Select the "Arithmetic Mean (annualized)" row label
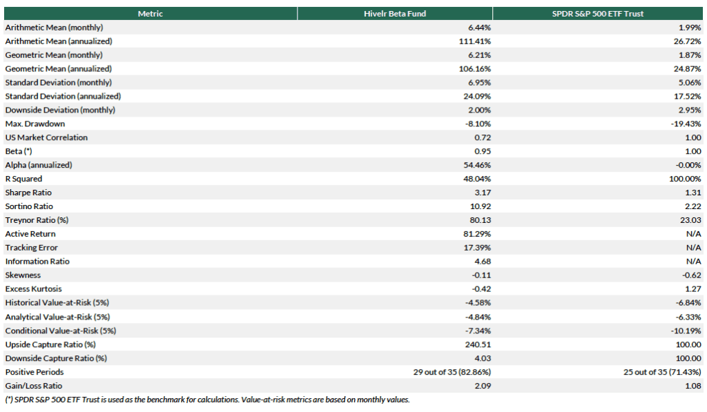 click(59, 41)
